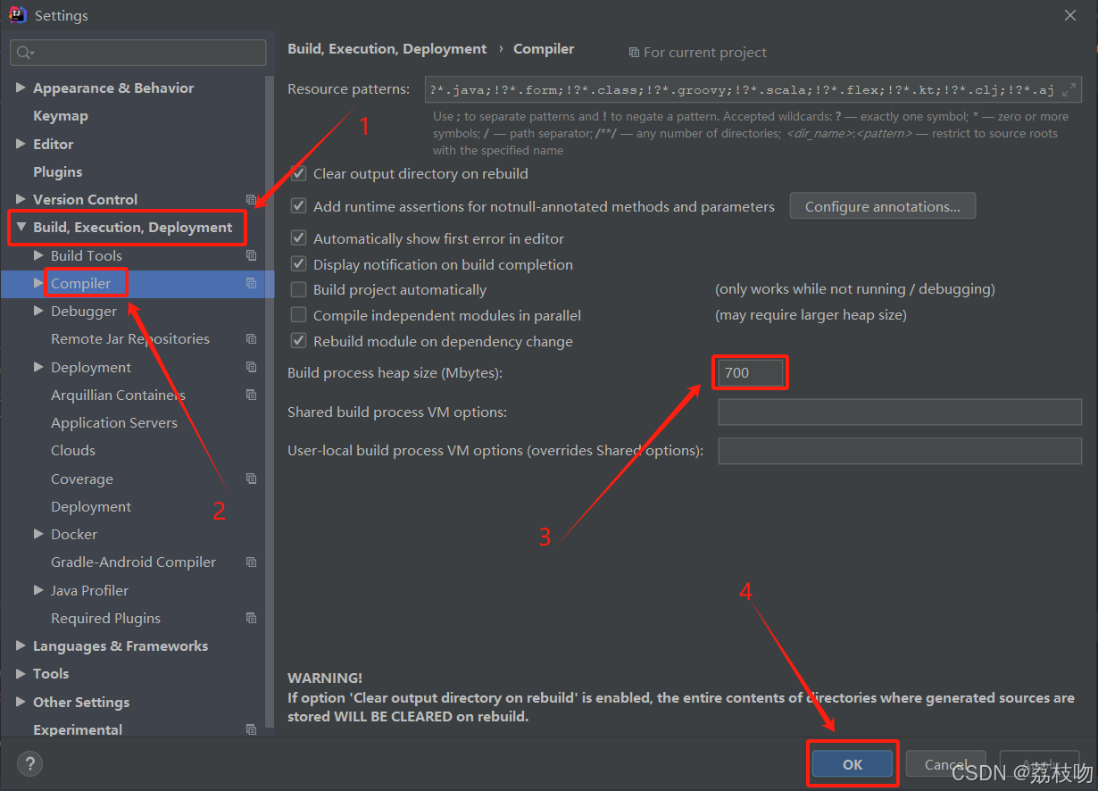Click Shared build process VM options field
Screen dimensions: 1098x791
click(900, 412)
